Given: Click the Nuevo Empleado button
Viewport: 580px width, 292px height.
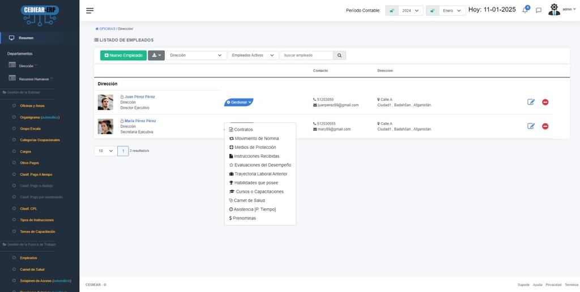Looking at the screenshot, I should click(x=122, y=55).
